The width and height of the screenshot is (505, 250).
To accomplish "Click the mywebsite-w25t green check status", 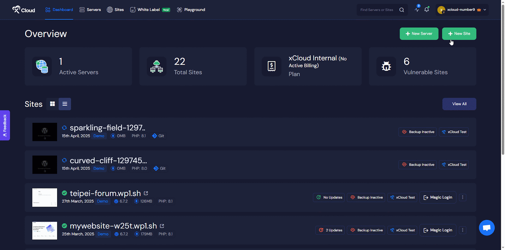I will click(x=64, y=226).
